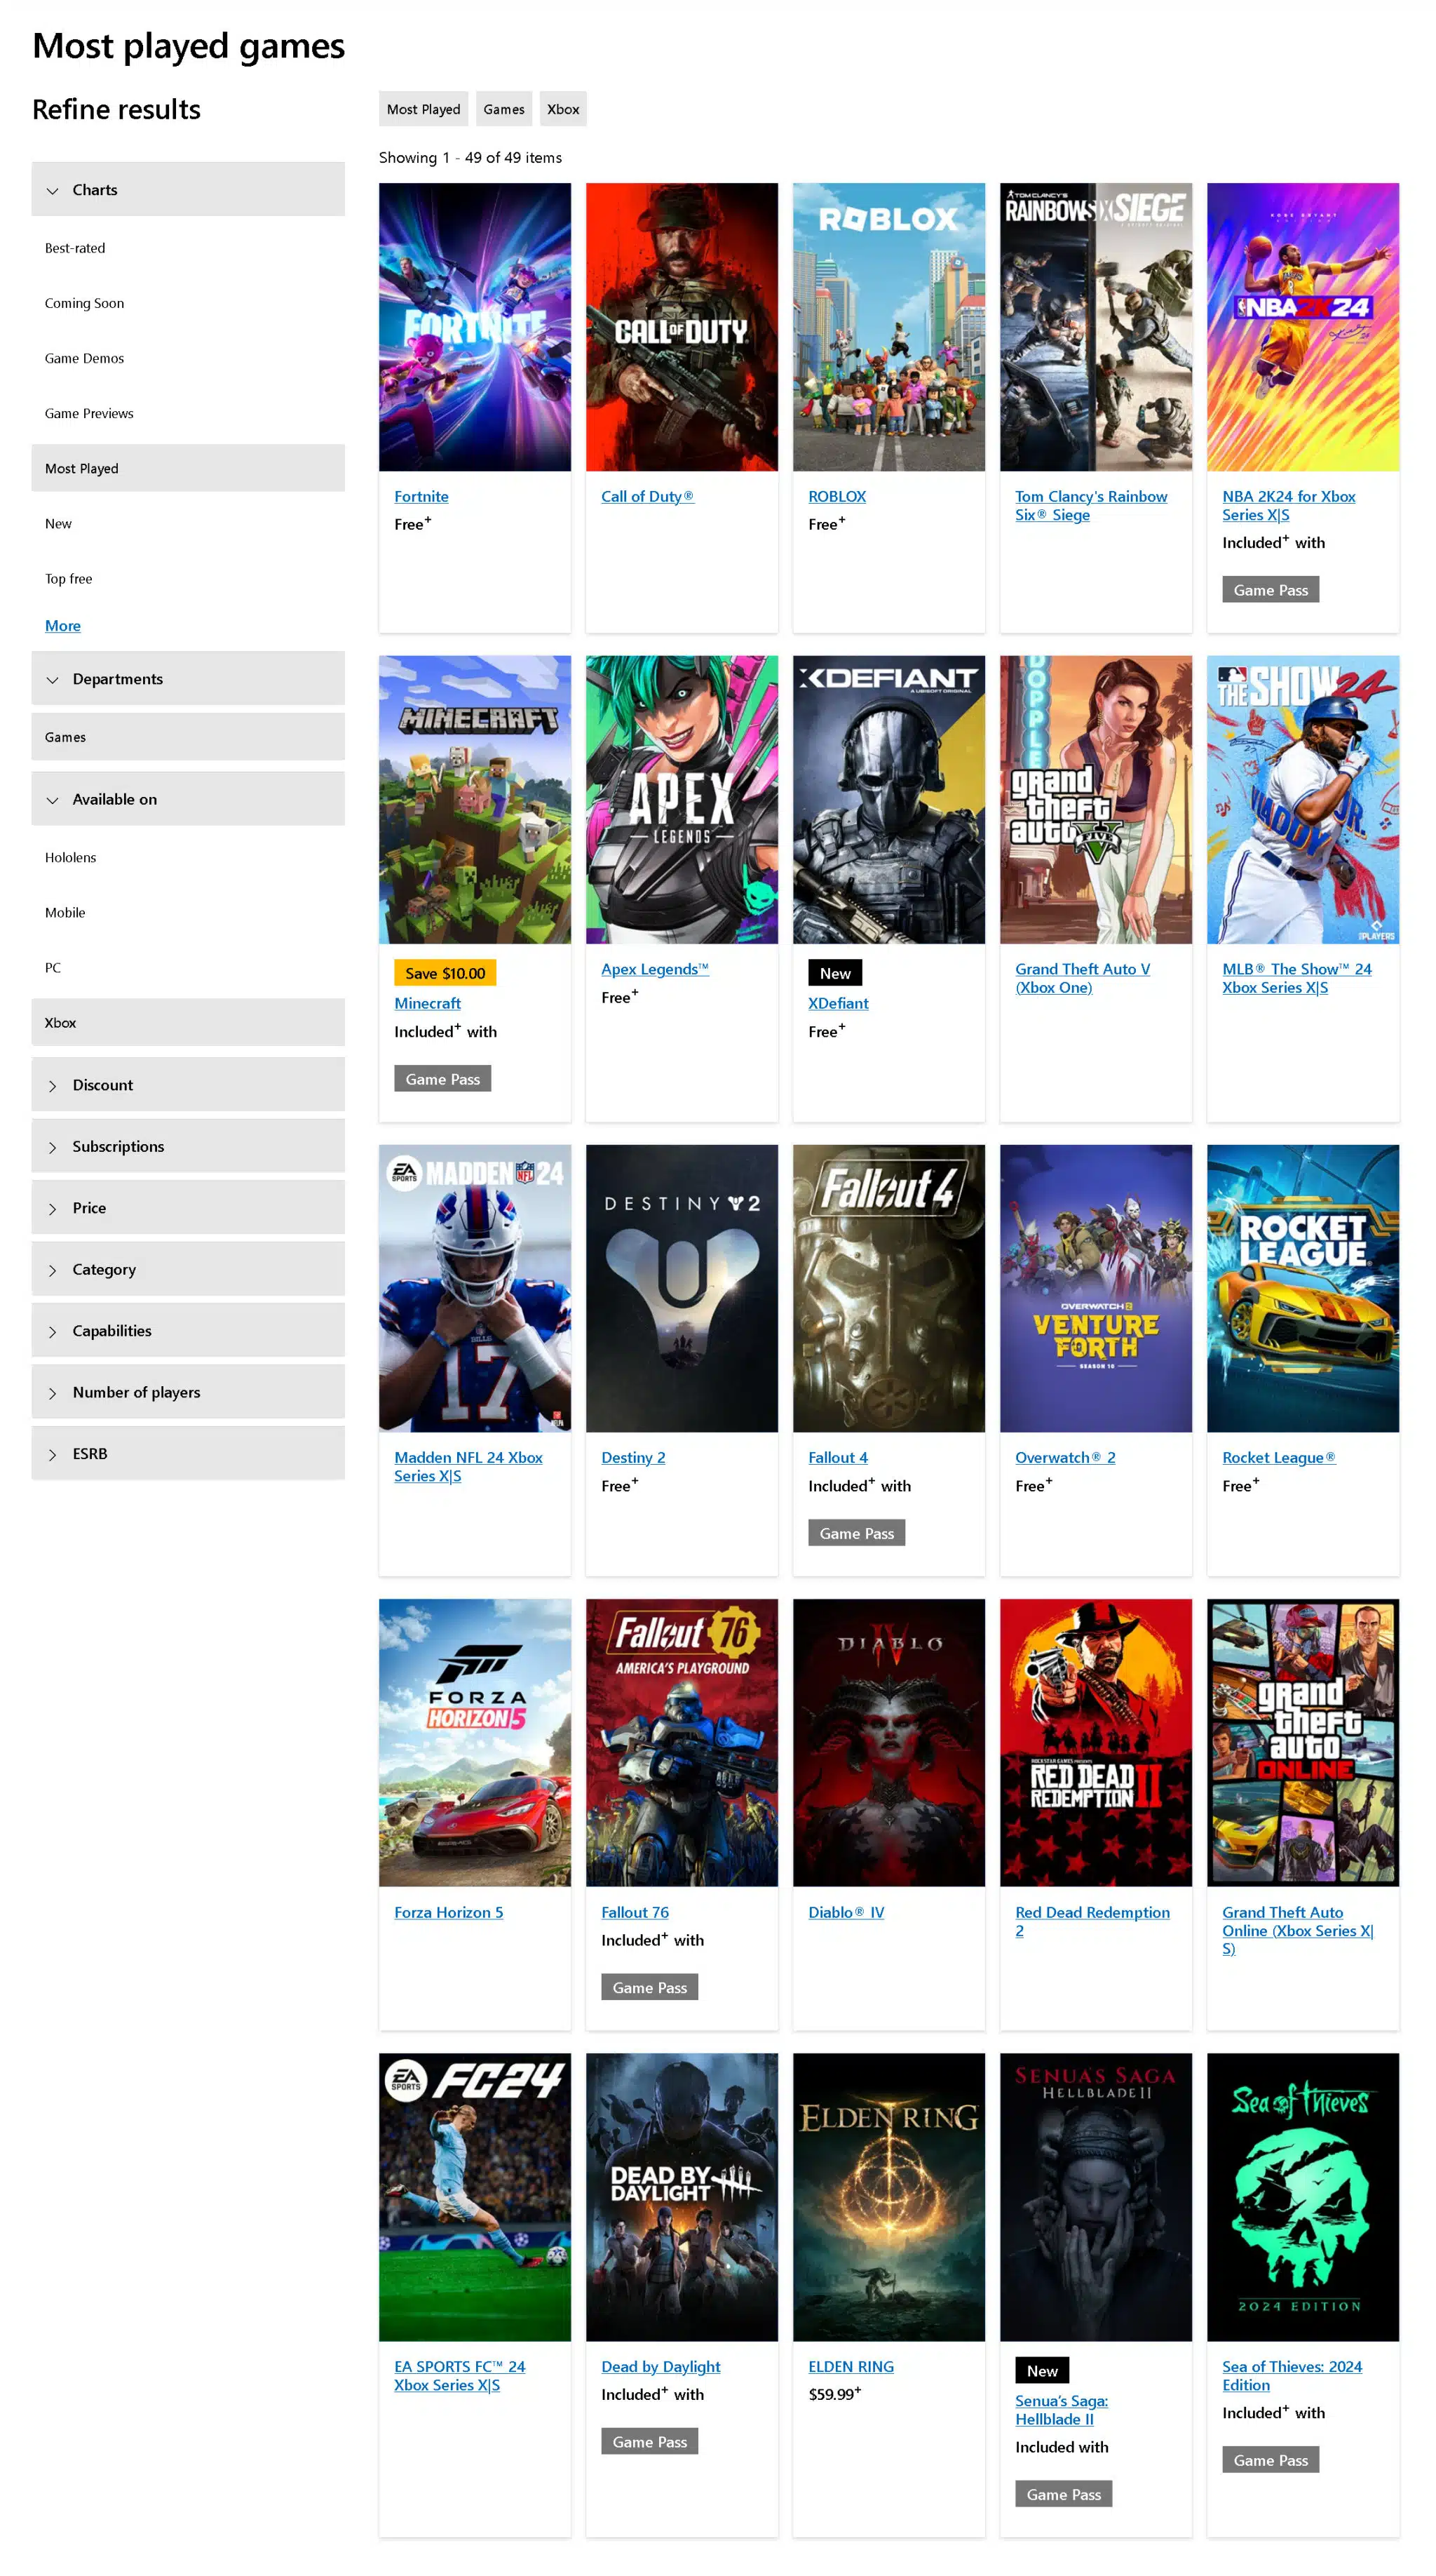This screenshot has height=2576, width=1436.
Task: Open the Rocket League cover image
Action: click(1303, 1289)
